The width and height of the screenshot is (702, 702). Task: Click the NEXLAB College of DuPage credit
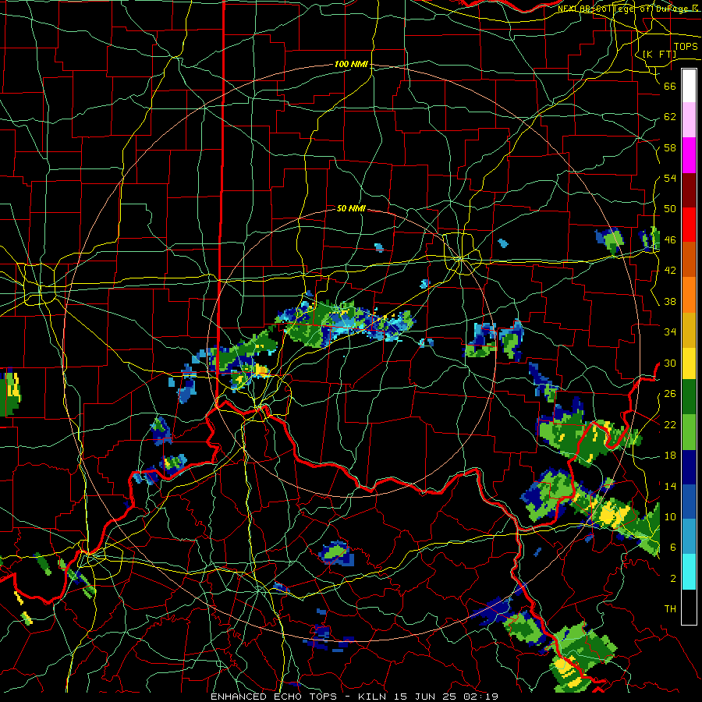(x=628, y=9)
